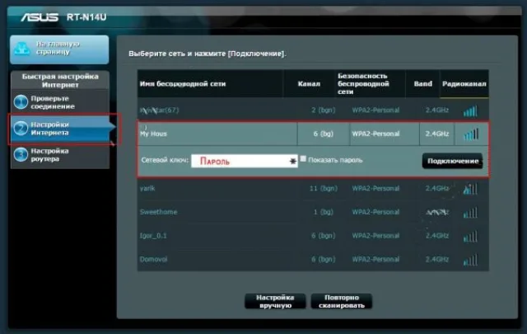Click the Канал column header

coord(309,84)
